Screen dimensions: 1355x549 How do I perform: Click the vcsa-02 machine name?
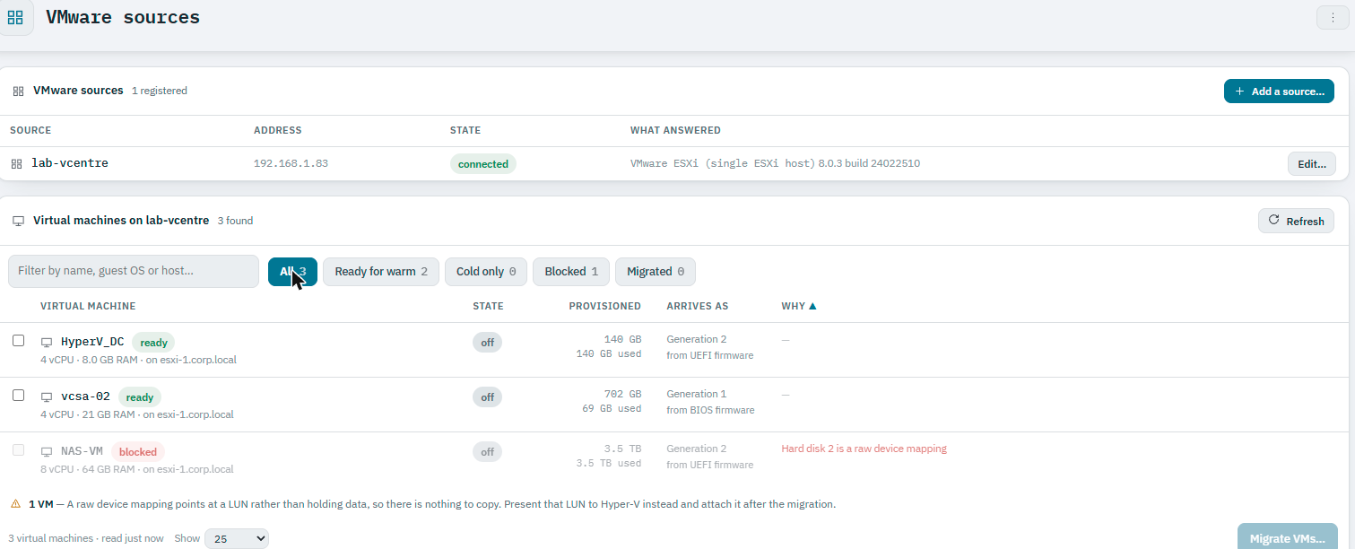pyautogui.click(x=85, y=396)
